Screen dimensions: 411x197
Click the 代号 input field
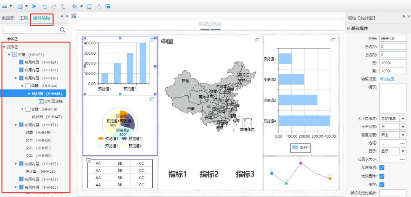pyautogui.click(x=393, y=39)
